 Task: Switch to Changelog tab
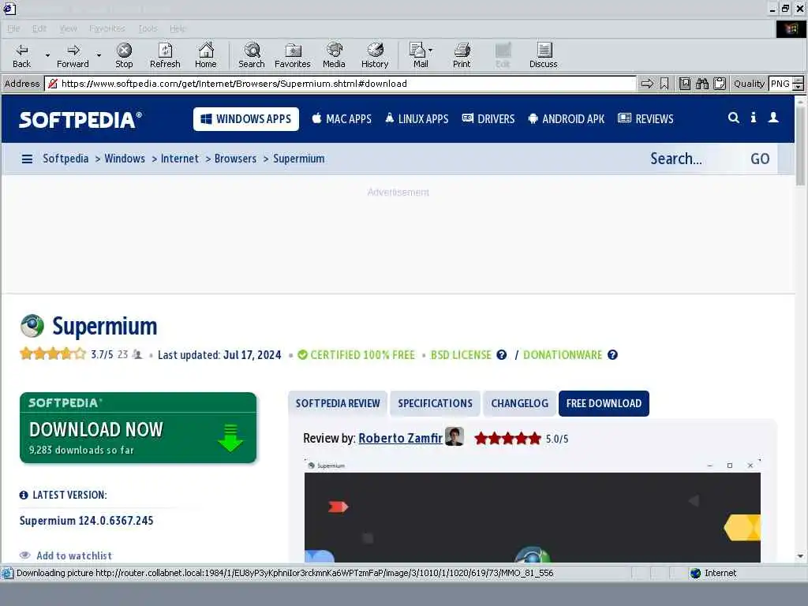coord(519,403)
